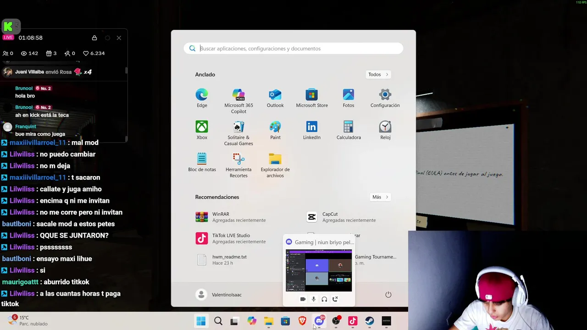Click the viewers eye count 142

point(29,53)
